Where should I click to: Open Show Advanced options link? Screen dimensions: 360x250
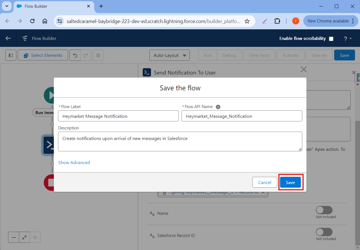pyautogui.click(x=74, y=162)
